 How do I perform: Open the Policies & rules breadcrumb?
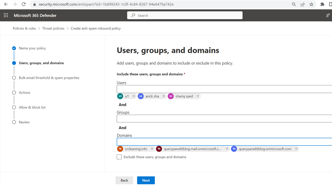coord(25,28)
